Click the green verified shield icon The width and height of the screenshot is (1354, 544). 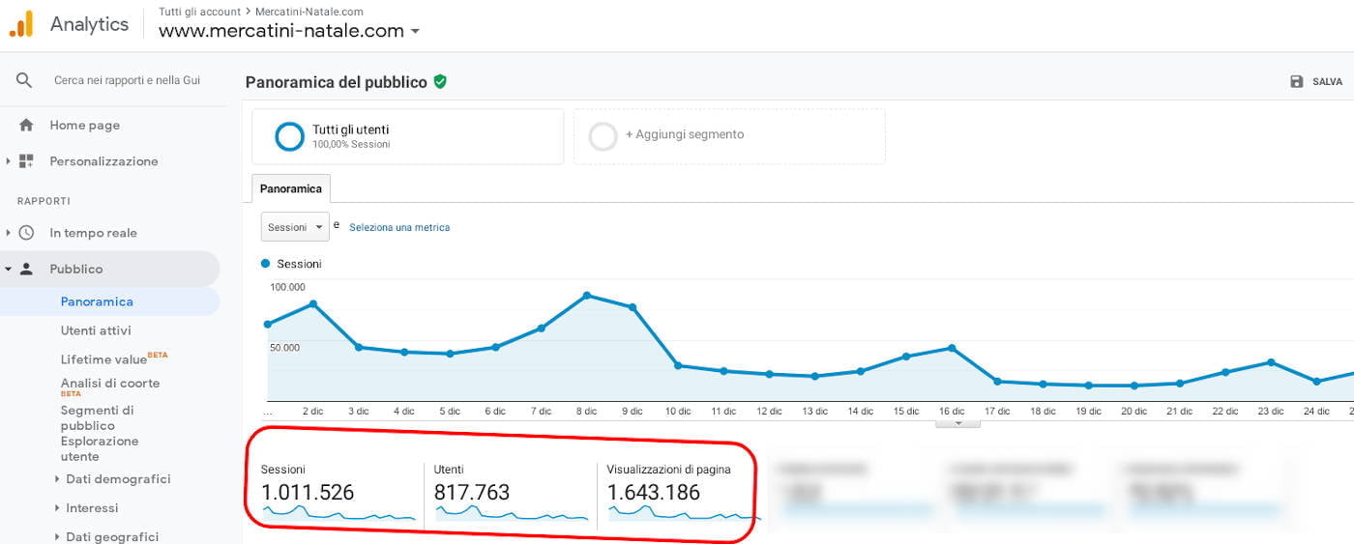coord(440,82)
